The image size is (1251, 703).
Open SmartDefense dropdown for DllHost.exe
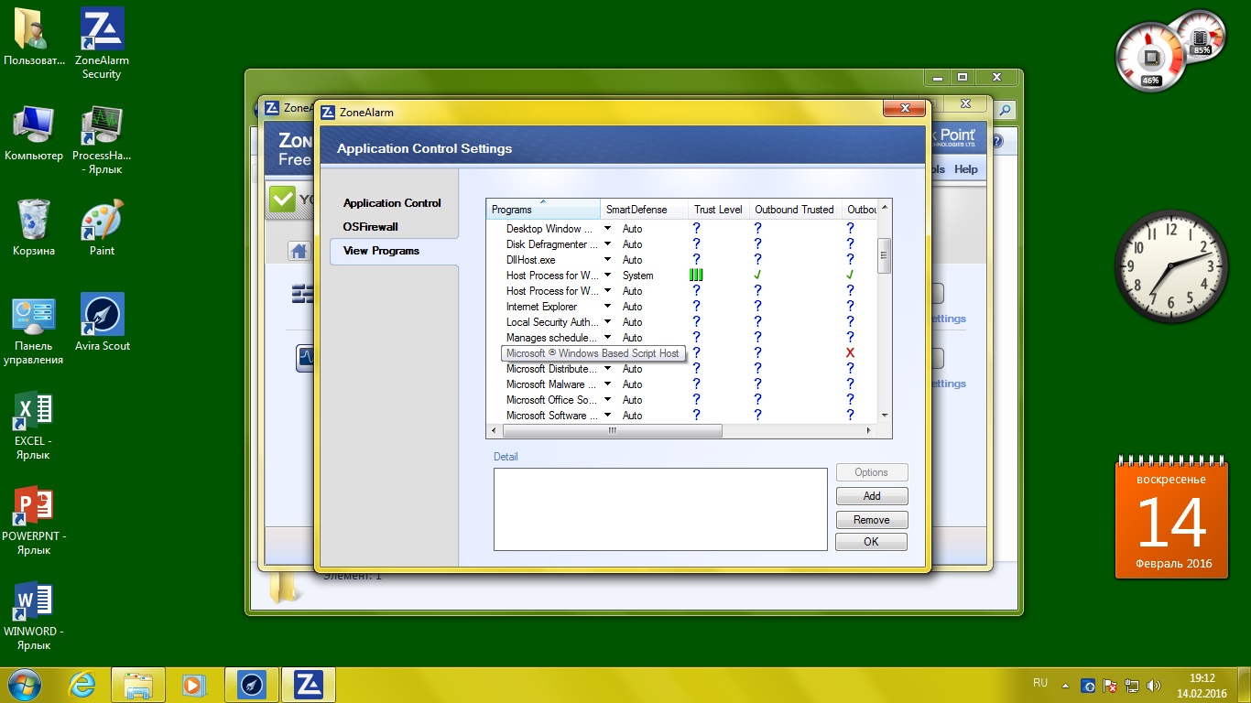(x=607, y=260)
